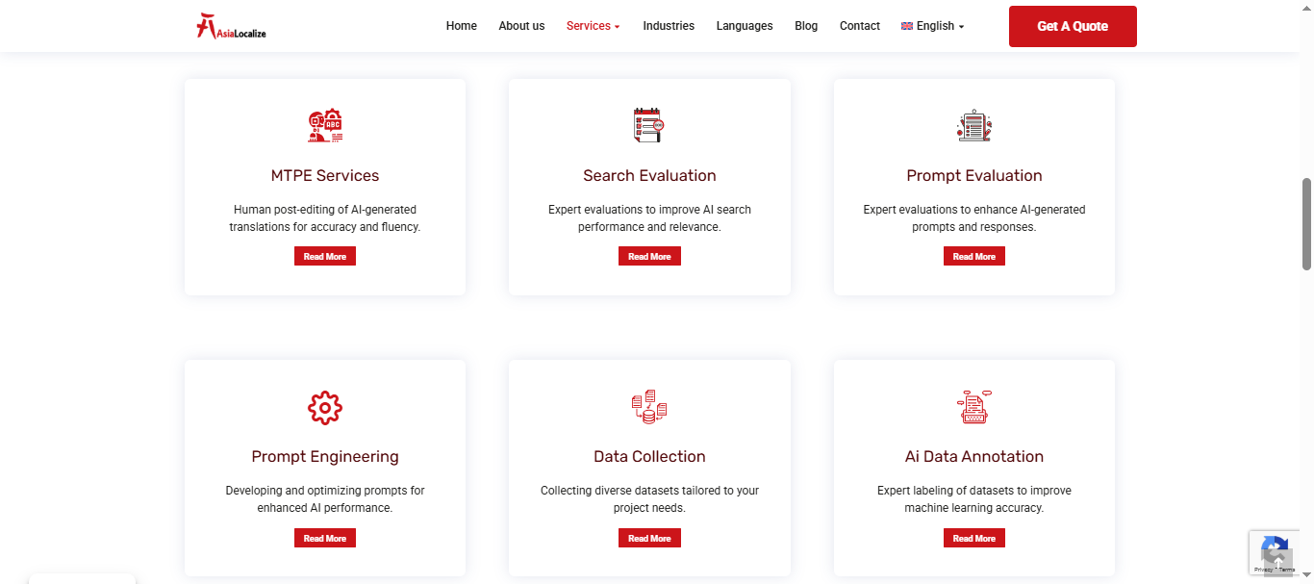Open the Contact page
1314x584 pixels.
(860, 26)
